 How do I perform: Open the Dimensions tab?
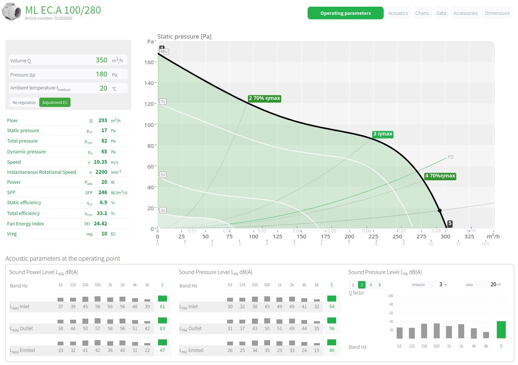(x=497, y=13)
